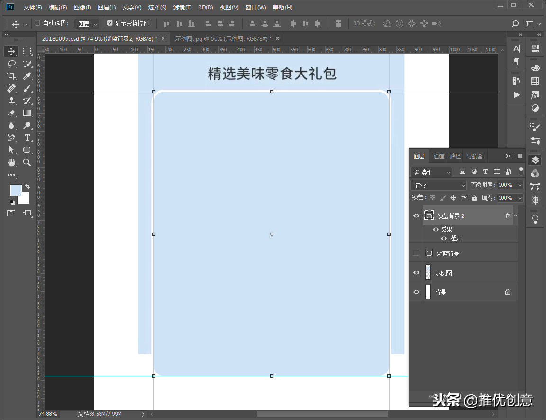This screenshot has height=420, width=546.
Task: Hide the 描边 stroke effect
Action: click(x=444, y=238)
